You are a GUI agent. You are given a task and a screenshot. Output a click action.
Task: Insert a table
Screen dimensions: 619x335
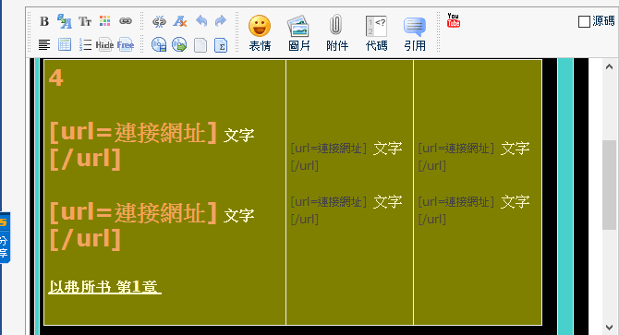[65, 44]
